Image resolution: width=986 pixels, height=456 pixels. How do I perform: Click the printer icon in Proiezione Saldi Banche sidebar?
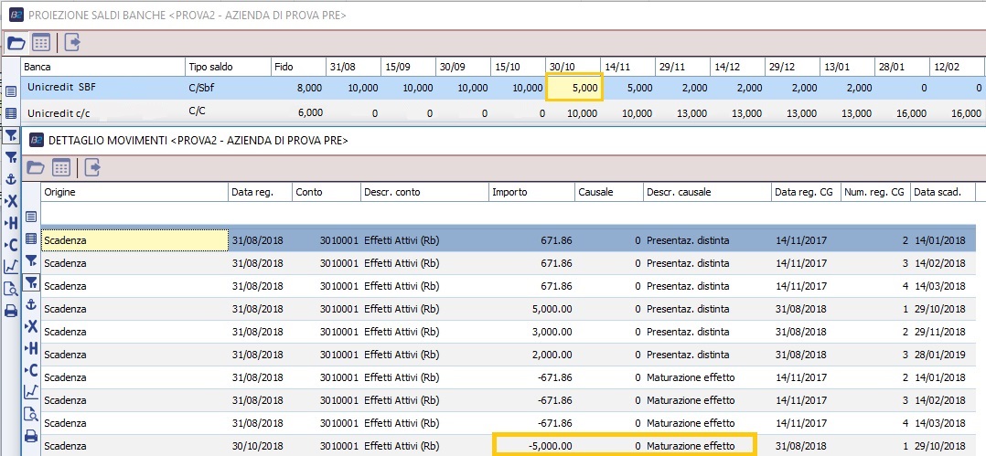coord(11,311)
